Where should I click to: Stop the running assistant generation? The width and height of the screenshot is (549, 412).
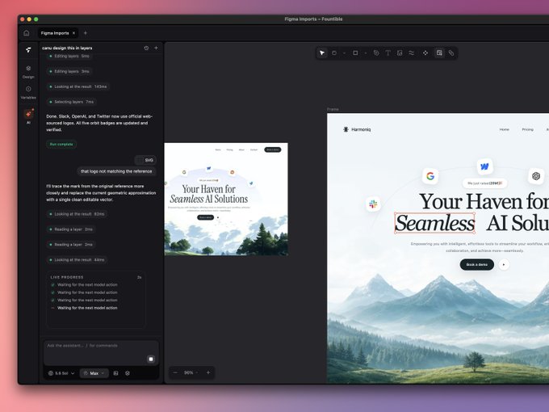pyautogui.click(x=151, y=359)
